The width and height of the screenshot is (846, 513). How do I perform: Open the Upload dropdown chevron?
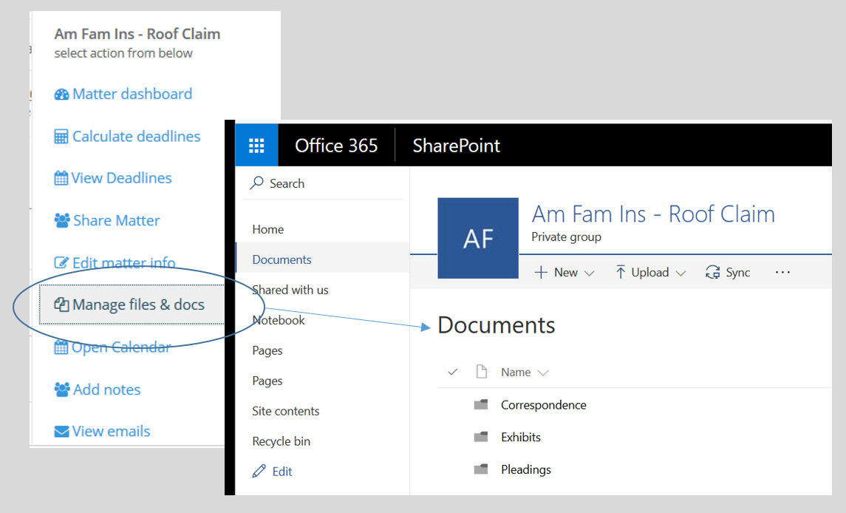[x=680, y=272]
